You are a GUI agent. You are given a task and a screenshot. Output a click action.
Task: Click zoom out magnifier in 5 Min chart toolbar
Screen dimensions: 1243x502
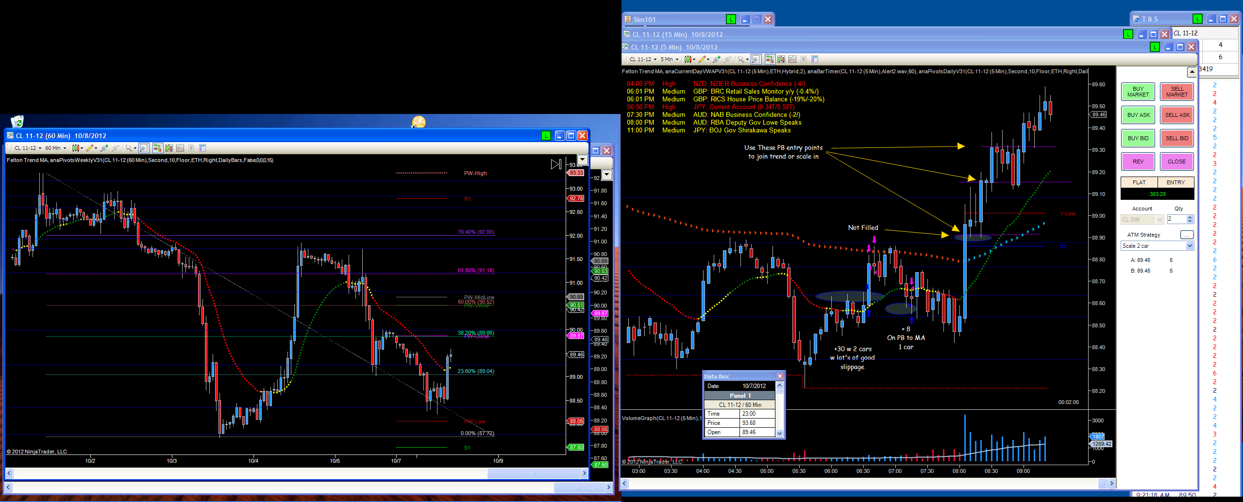728,59
